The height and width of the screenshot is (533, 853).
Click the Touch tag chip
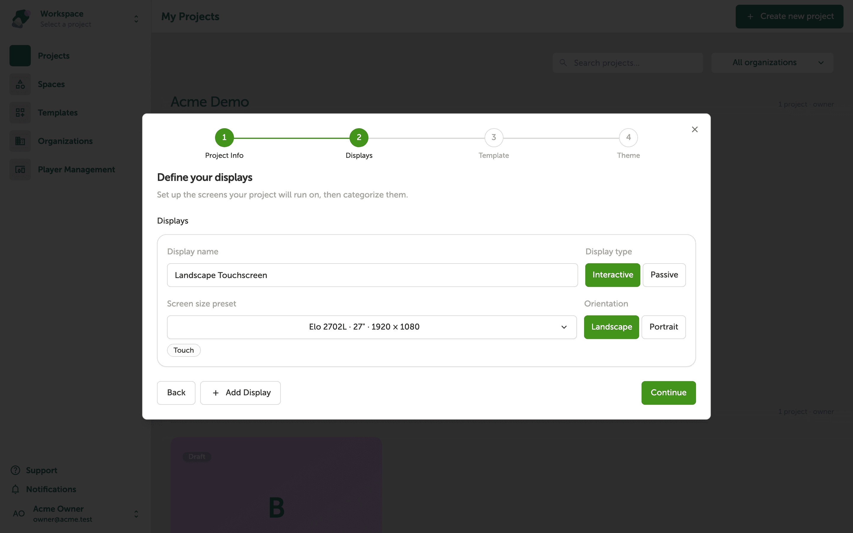(184, 350)
